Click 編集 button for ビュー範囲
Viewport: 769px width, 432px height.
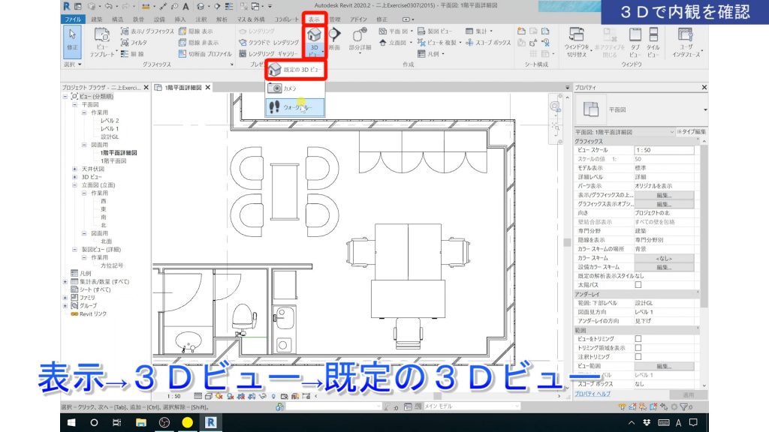(663, 365)
